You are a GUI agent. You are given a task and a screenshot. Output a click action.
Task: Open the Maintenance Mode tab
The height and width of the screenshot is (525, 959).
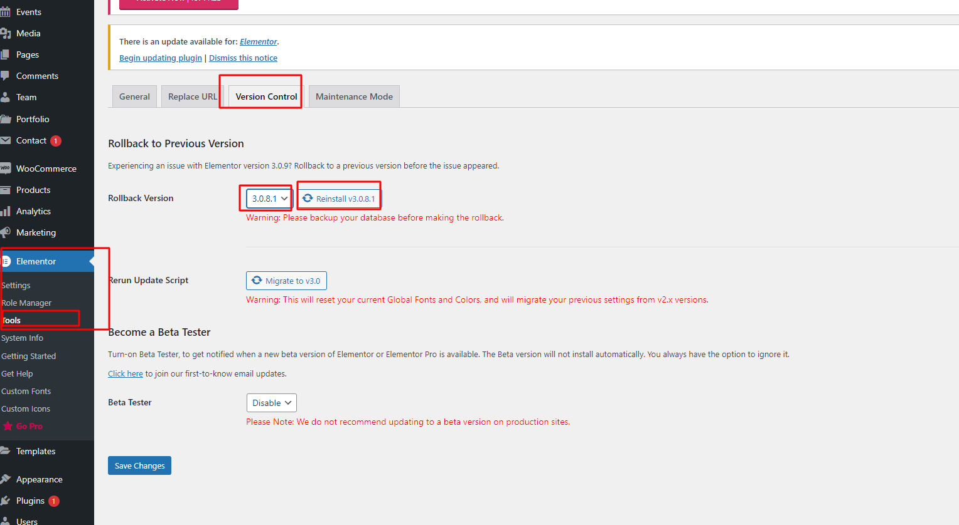click(354, 96)
